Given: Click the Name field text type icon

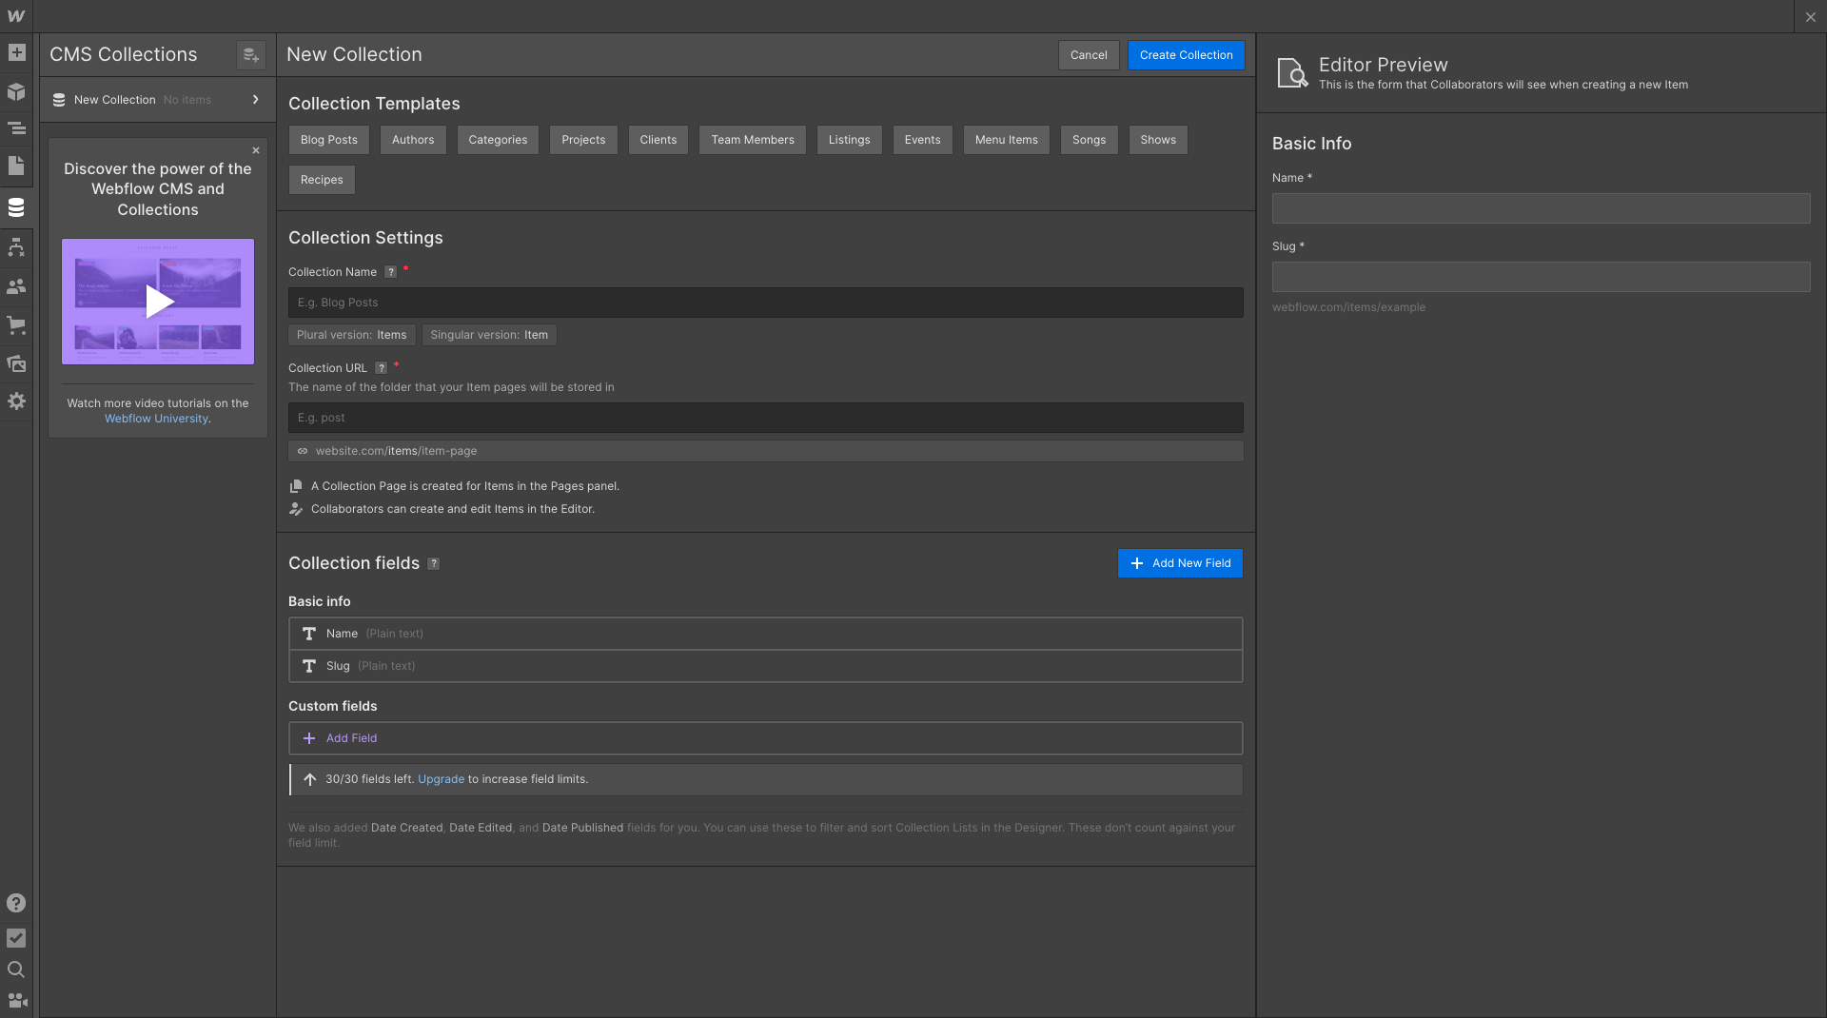Looking at the screenshot, I should (309, 634).
